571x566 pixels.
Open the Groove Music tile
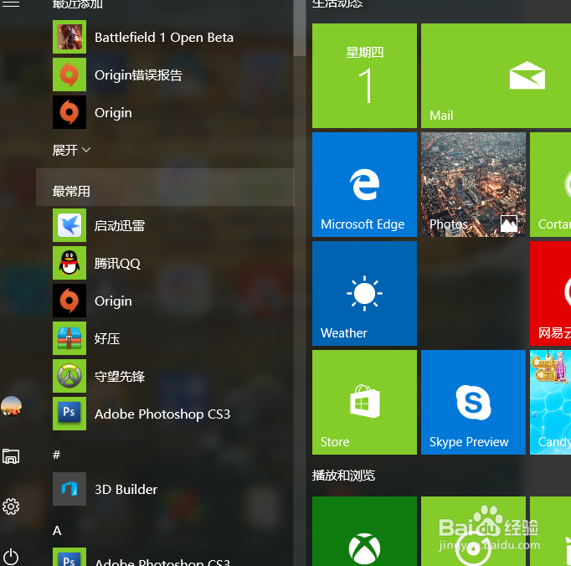[x=473, y=532]
